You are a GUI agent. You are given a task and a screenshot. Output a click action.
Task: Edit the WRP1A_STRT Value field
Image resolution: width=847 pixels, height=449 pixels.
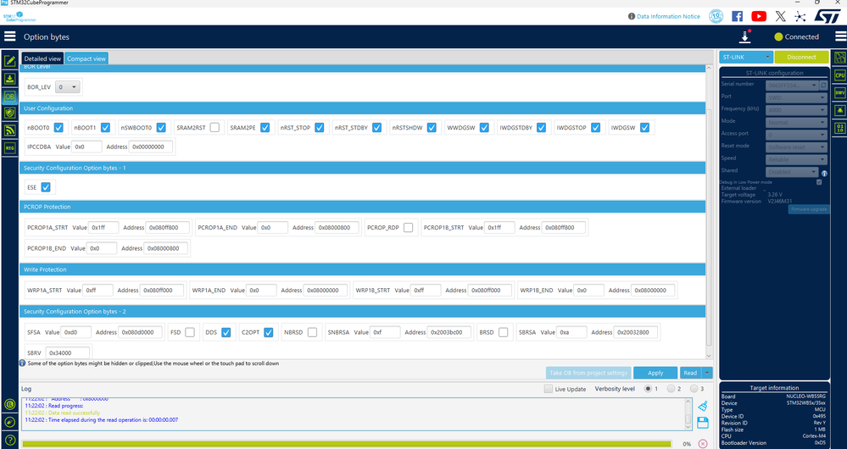point(98,290)
